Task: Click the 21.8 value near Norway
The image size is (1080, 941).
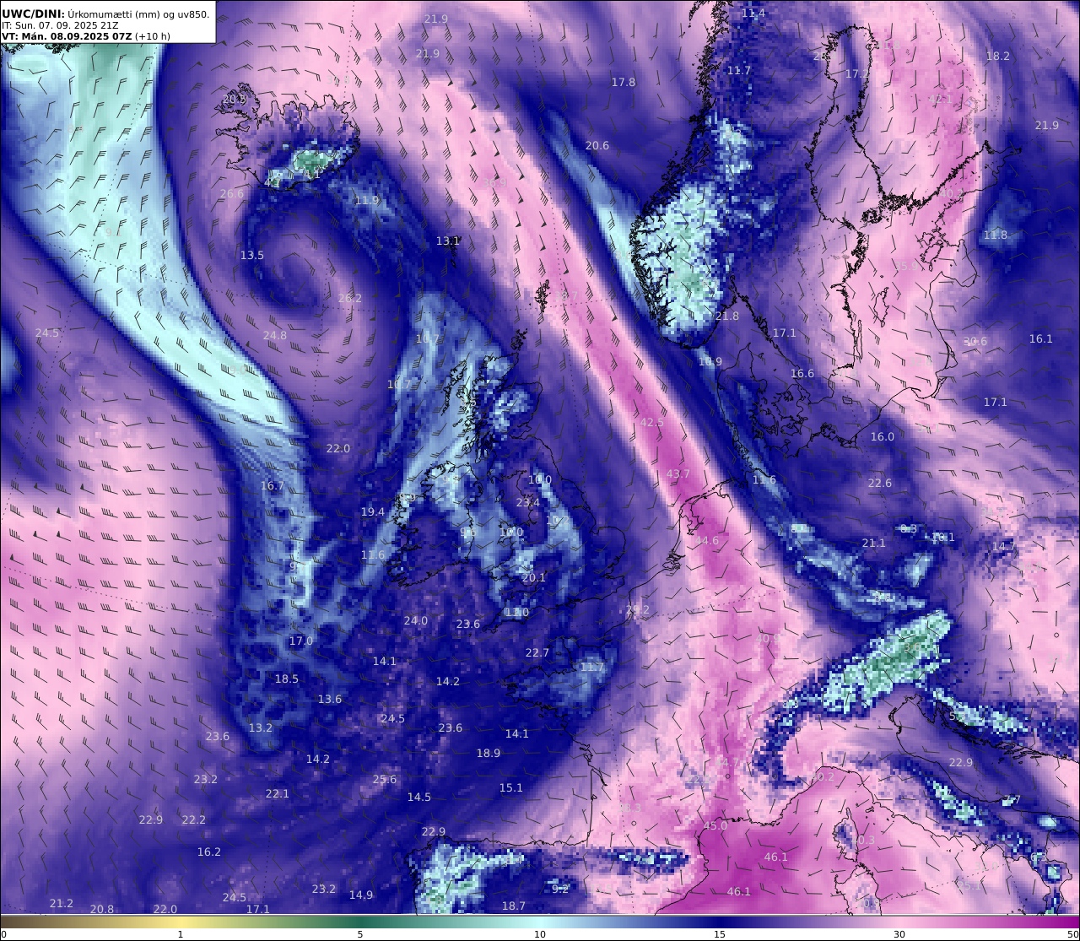Action: point(727,316)
